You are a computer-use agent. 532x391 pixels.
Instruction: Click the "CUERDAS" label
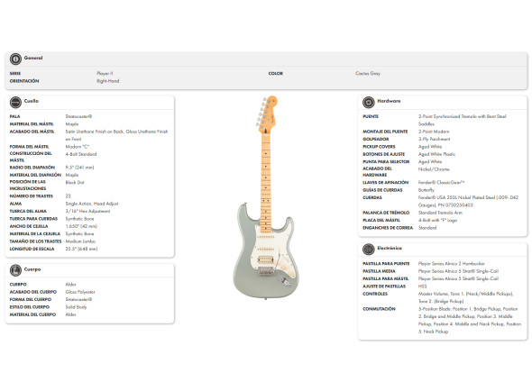[372, 197]
